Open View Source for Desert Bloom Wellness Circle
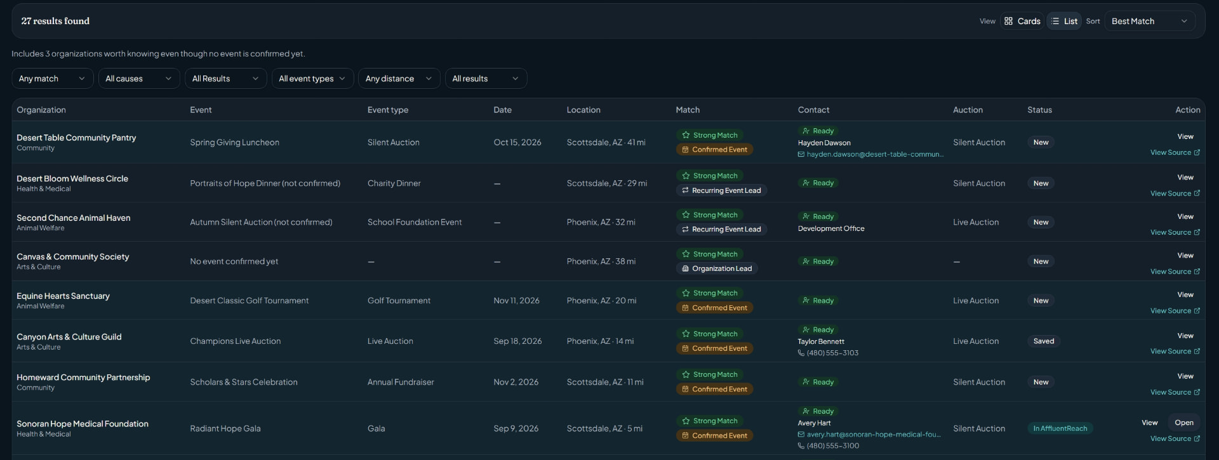Screen dimensions: 1219x460 1175,194
